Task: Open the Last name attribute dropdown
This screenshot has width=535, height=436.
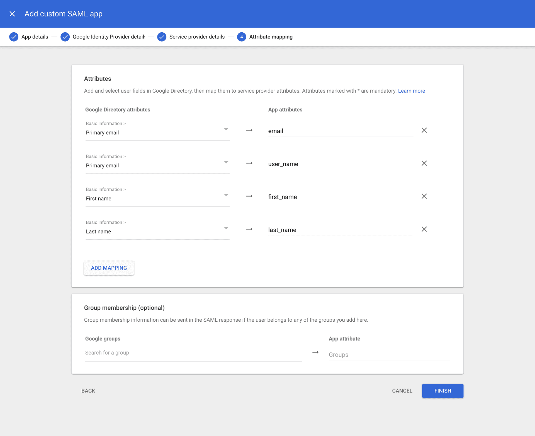Action: coord(226,228)
